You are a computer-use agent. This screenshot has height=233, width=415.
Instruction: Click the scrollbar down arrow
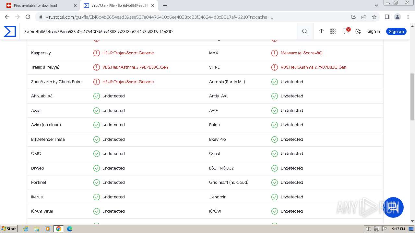tap(412, 221)
